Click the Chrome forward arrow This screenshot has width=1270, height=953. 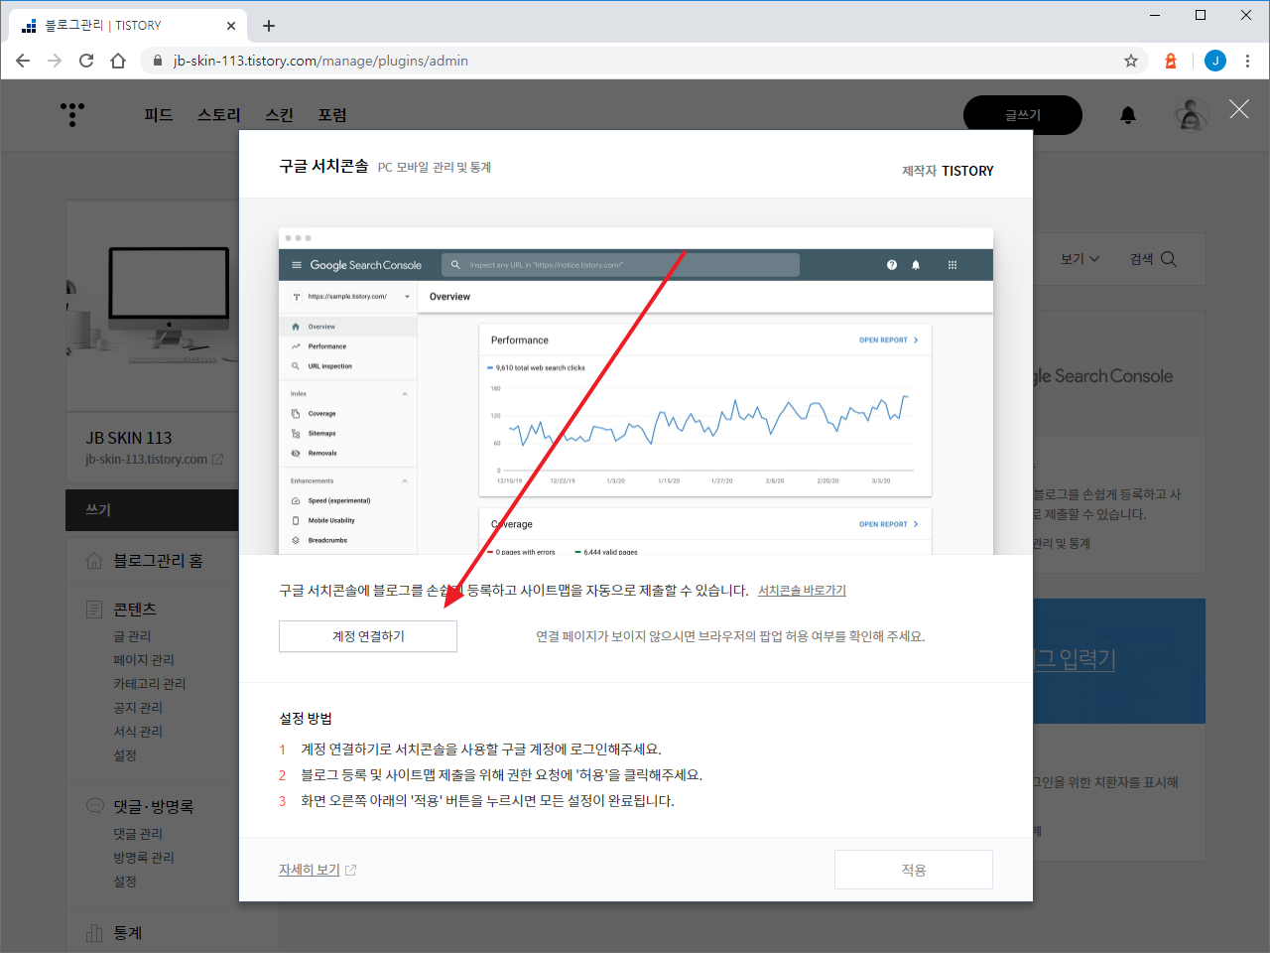(x=55, y=61)
